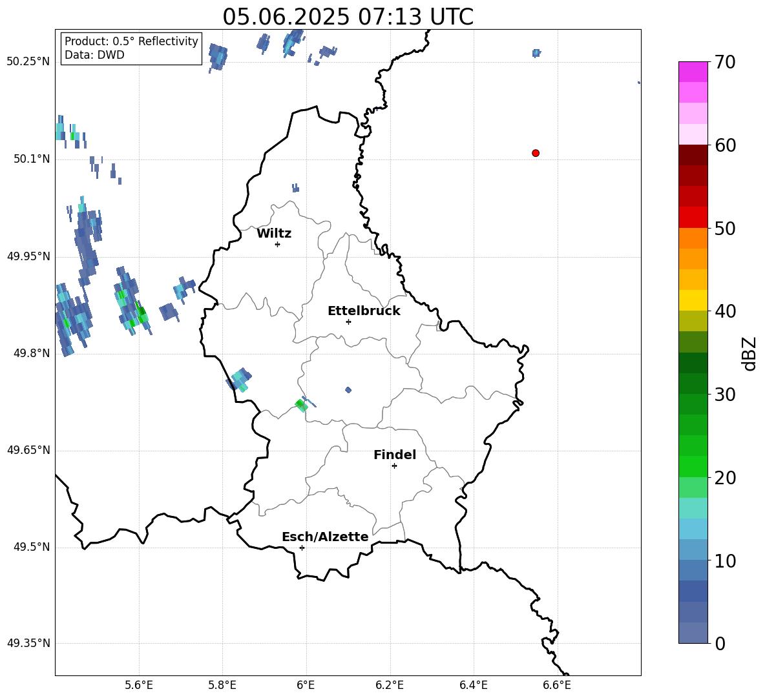Click the Findel location cross marker
The height and width of the screenshot is (698, 765).
point(394,466)
